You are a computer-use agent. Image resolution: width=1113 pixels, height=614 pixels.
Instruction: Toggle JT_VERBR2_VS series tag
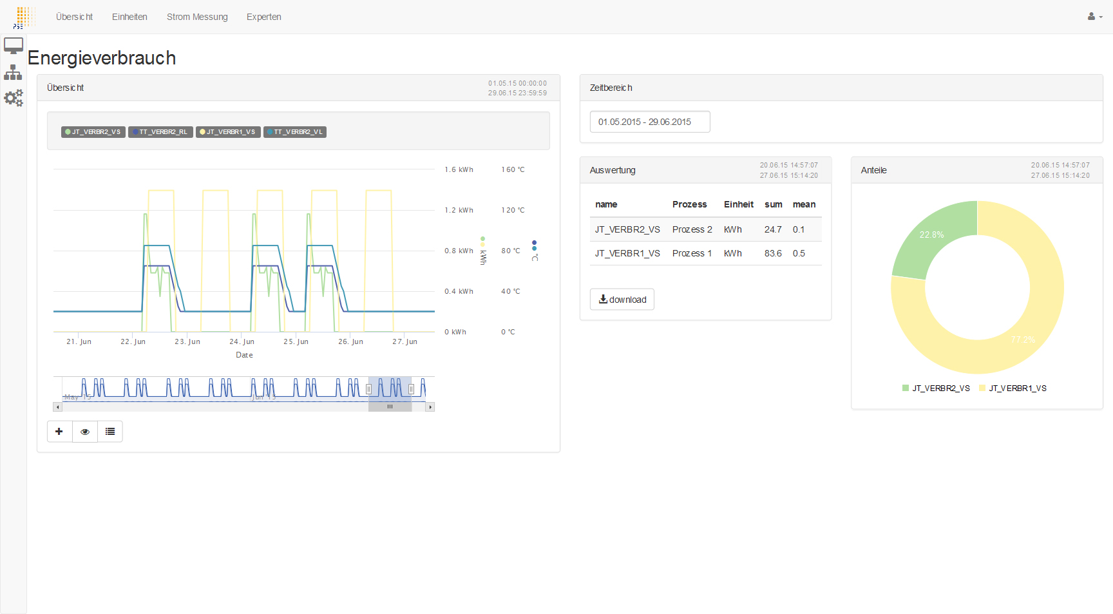[x=93, y=132]
